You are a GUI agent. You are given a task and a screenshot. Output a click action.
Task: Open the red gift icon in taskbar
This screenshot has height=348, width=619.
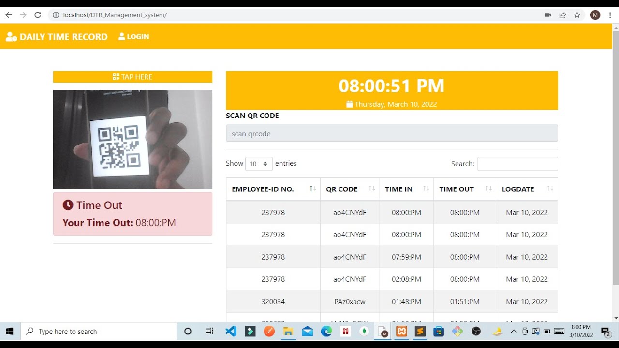coord(345,332)
